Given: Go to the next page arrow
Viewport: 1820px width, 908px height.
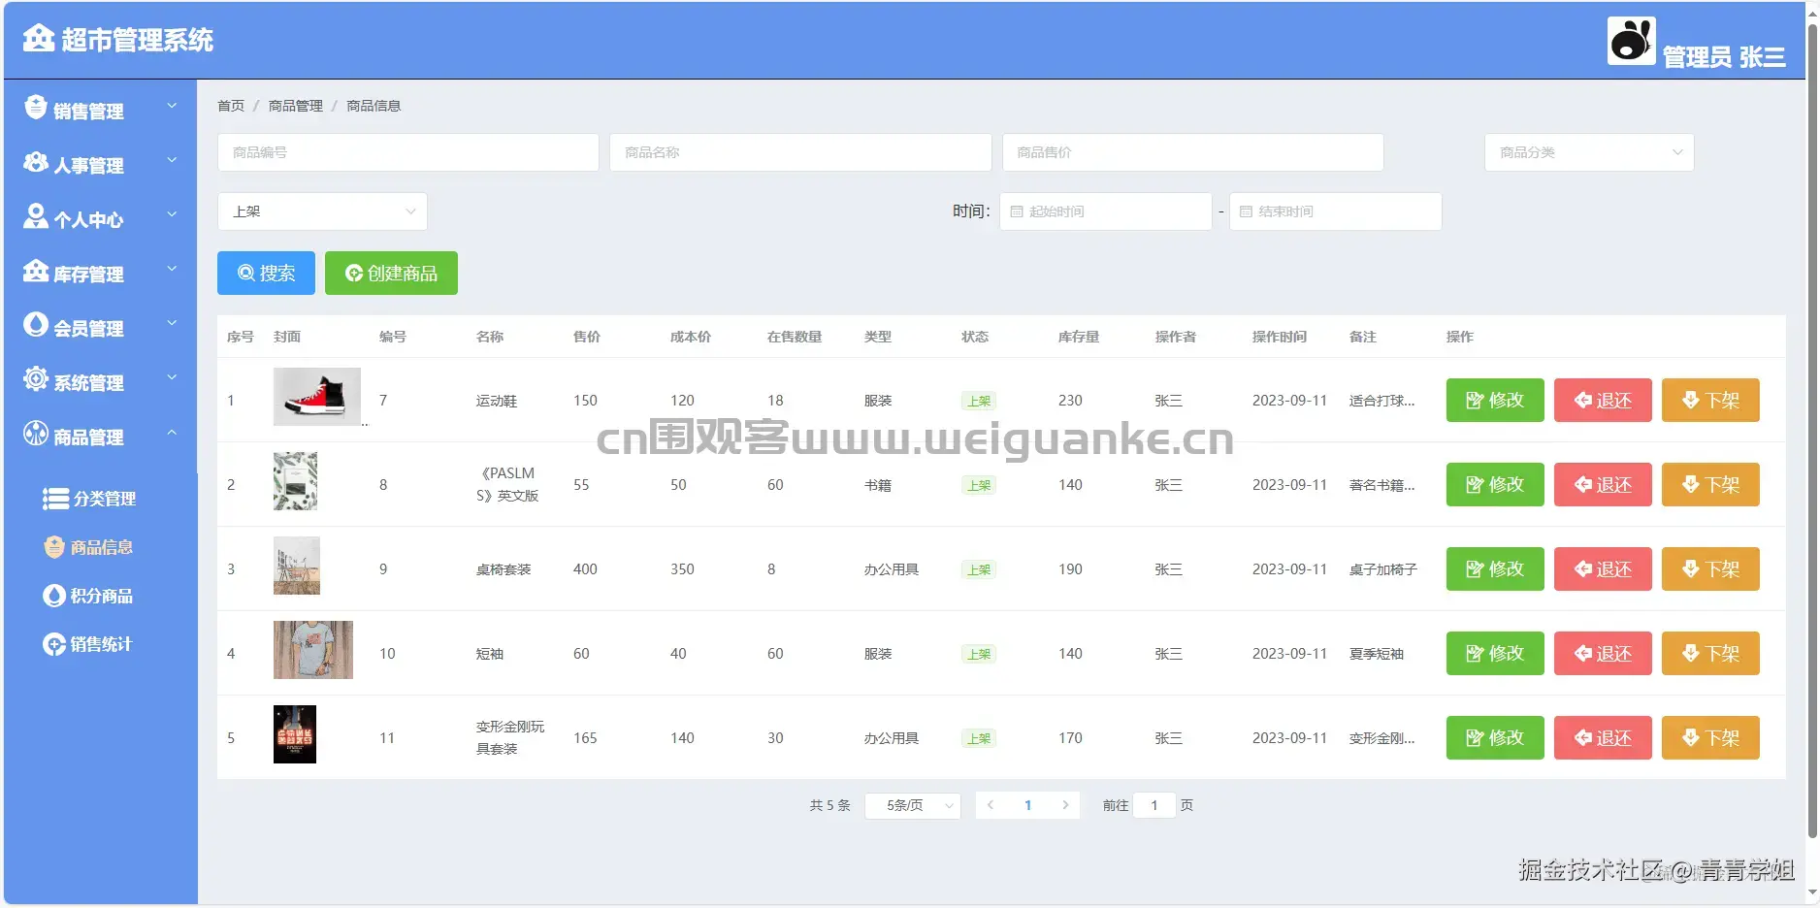Looking at the screenshot, I should point(1065,805).
